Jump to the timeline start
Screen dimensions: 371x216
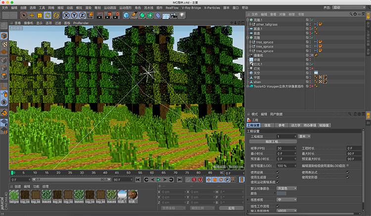coord(138,180)
